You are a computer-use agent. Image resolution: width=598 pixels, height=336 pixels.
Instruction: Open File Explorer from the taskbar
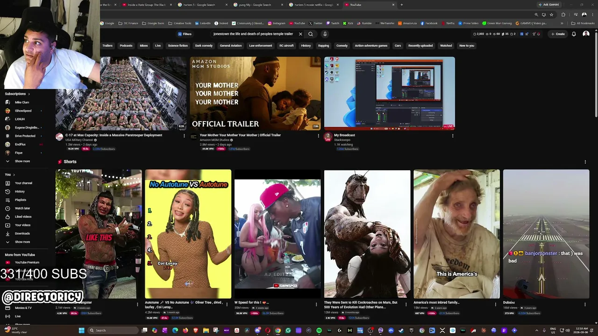[x=206, y=330]
